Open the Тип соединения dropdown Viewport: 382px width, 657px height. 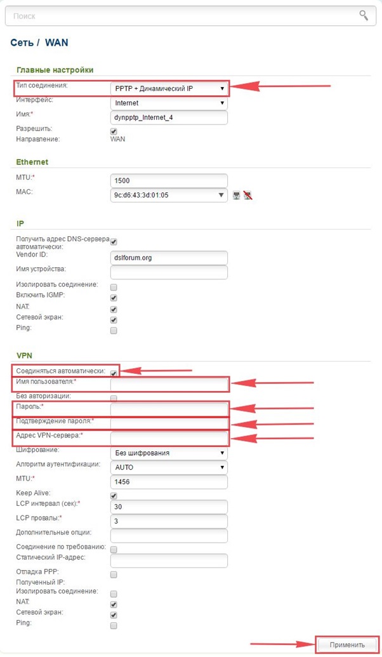point(168,88)
